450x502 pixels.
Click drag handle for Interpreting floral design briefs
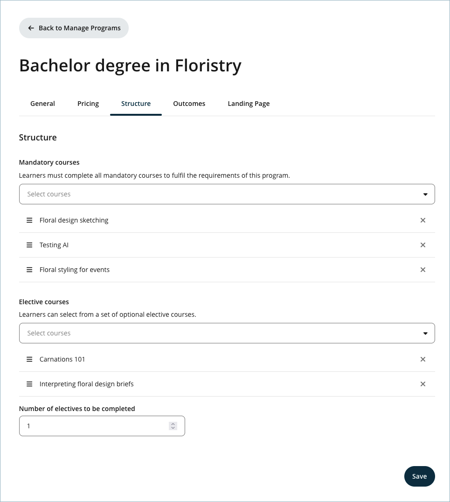pyautogui.click(x=29, y=384)
